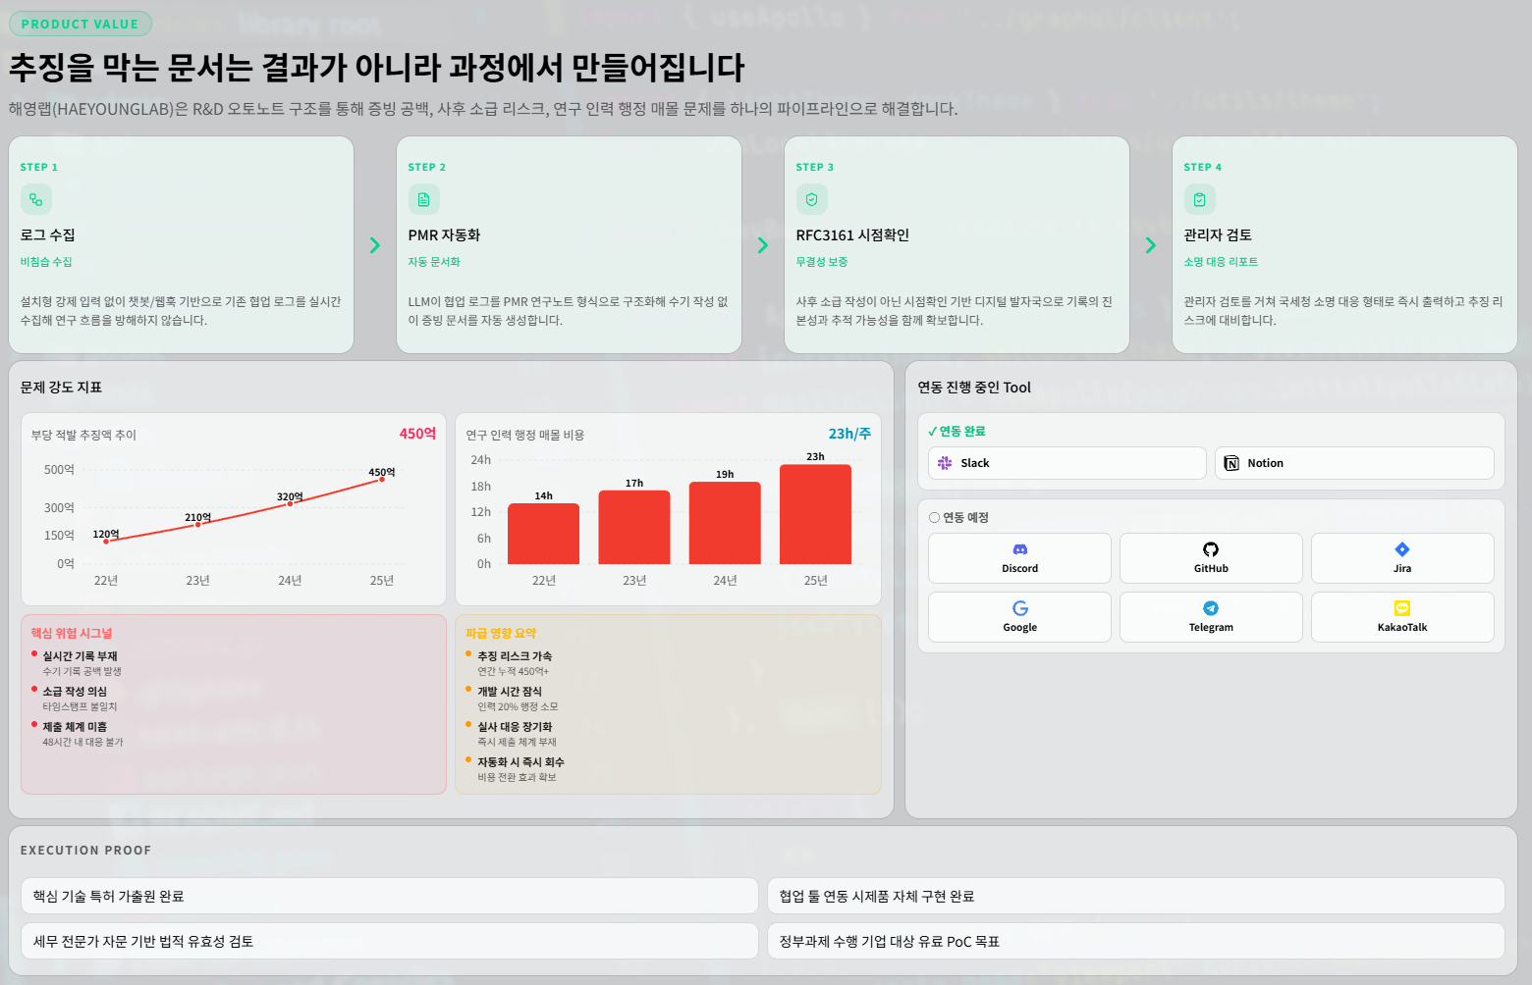Viewport: 1532px width, 985px height.
Task: Click the 25년 bar labeled 23h
Action: pyautogui.click(x=815, y=514)
